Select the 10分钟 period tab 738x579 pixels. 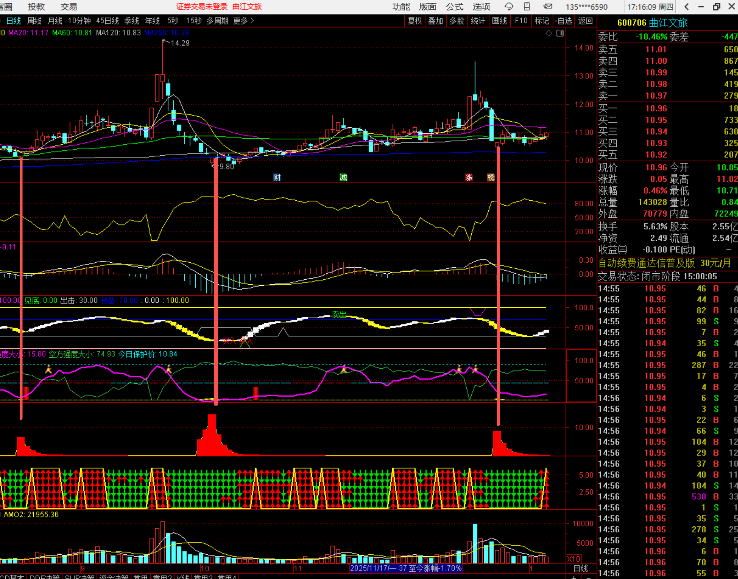pyautogui.click(x=79, y=21)
